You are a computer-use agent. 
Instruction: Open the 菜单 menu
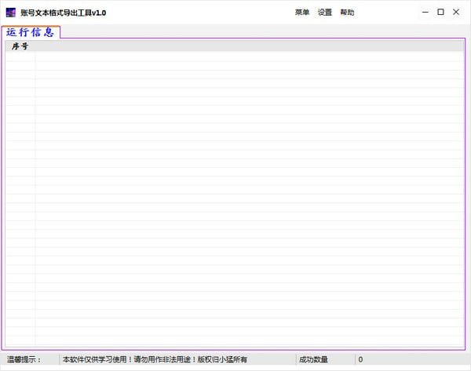[x=302, y=13]
